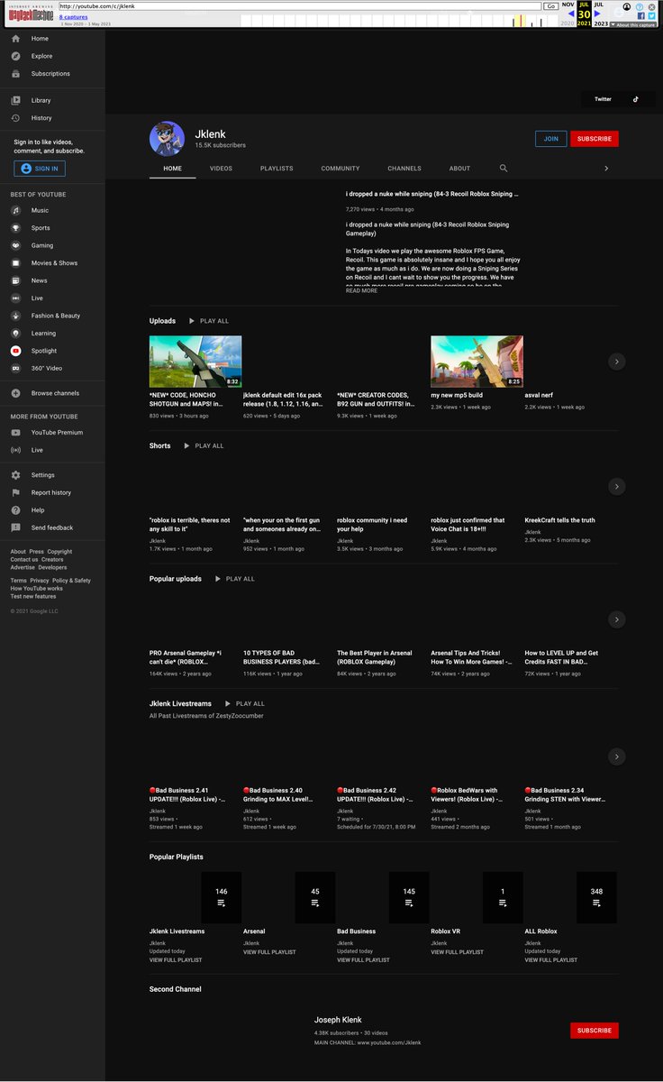Switch to the Home tab

172,169
